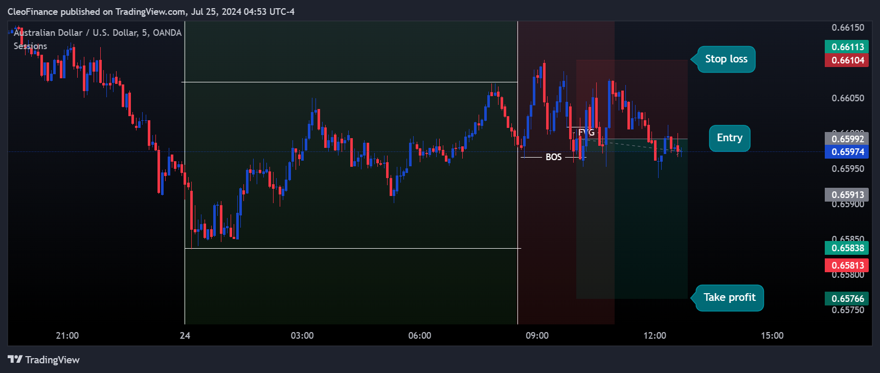Image resolution: width=880 pixels, height=373 pixels.
Task: Click the 0.66113 green price tag
Action: tap(847, 47)
